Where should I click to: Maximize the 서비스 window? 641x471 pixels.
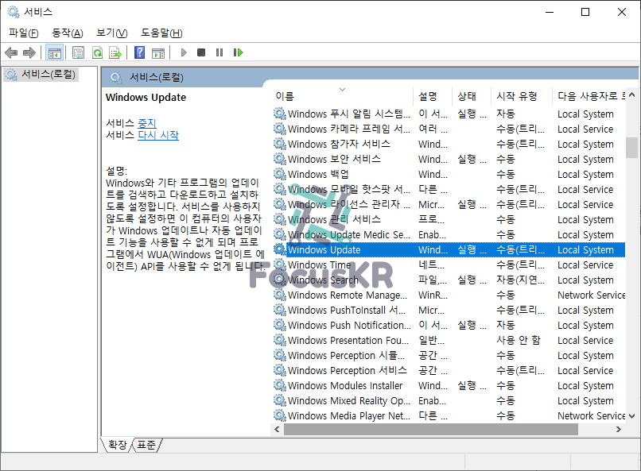click(585, 12)
